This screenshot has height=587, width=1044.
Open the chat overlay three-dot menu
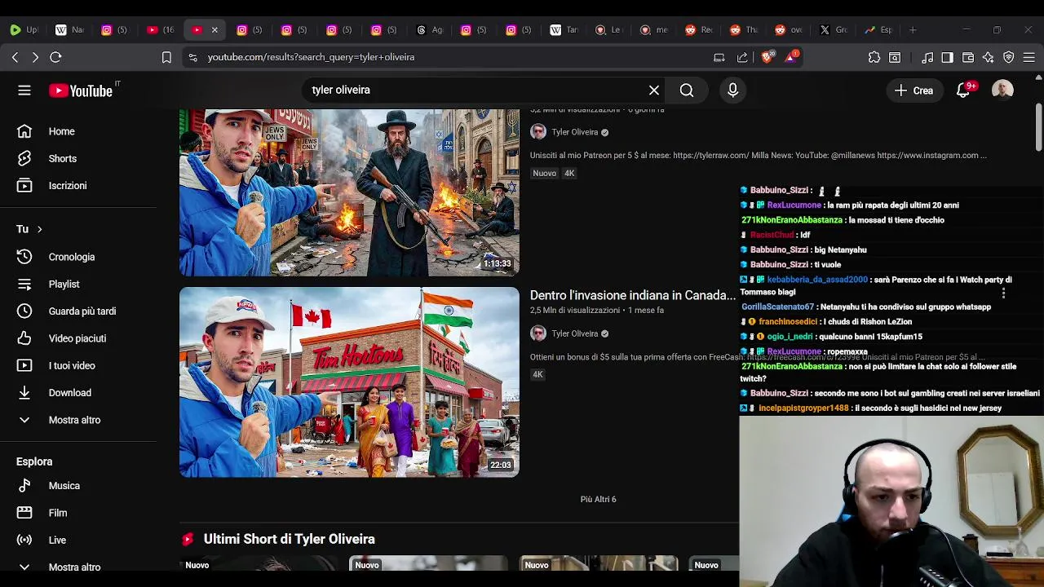click(1004, 293)
